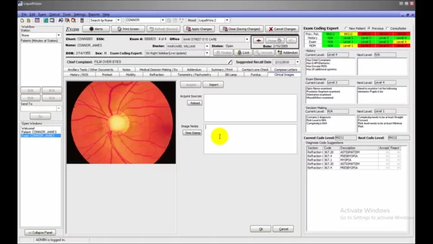Click the fundus retinal image

point(121,122)
